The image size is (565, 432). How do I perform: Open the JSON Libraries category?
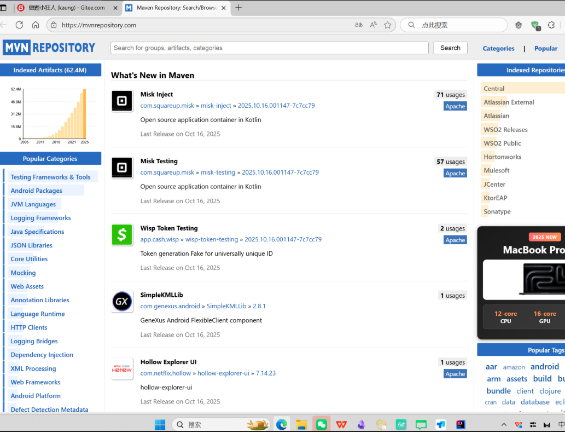(31, 245)
